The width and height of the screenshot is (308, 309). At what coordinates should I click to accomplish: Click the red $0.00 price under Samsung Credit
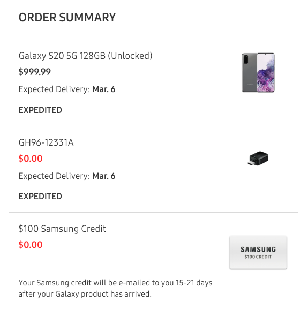[31, 245]
